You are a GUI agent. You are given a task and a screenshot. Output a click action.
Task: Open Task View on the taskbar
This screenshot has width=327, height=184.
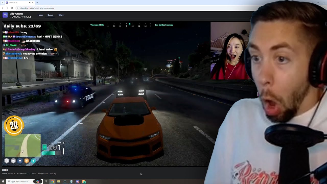46,181
